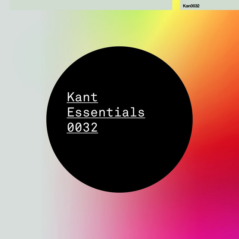Click the underlined word Kant
239x239 pixels.
click(x=82, y=97)
